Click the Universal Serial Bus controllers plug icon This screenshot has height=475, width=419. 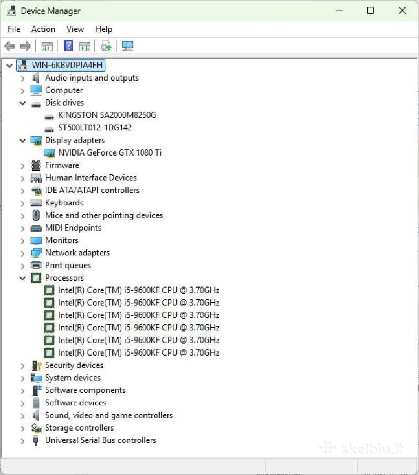36,440
